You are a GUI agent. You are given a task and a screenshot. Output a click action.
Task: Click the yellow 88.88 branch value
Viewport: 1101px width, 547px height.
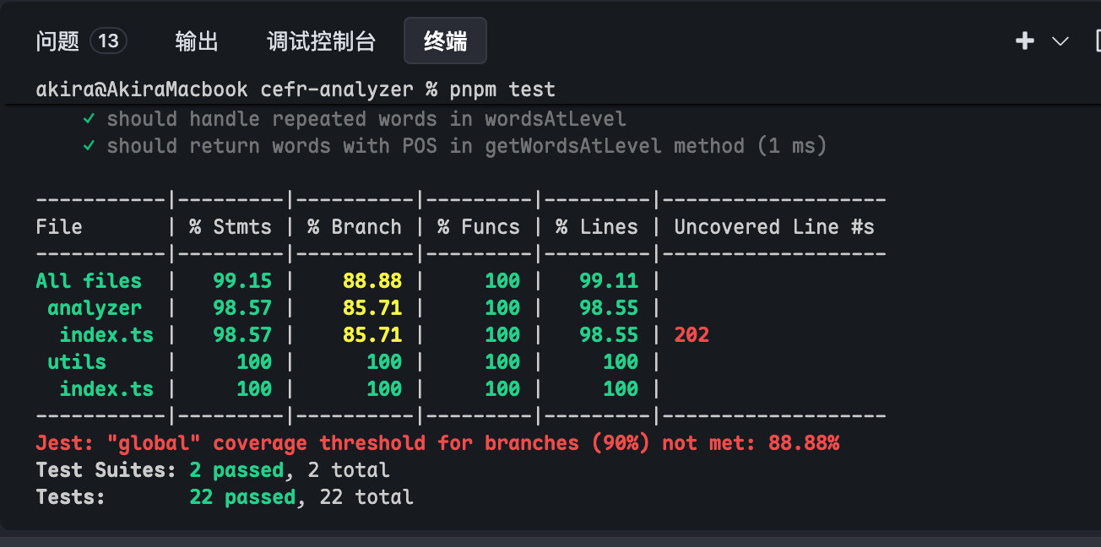[x=372, y=281]
